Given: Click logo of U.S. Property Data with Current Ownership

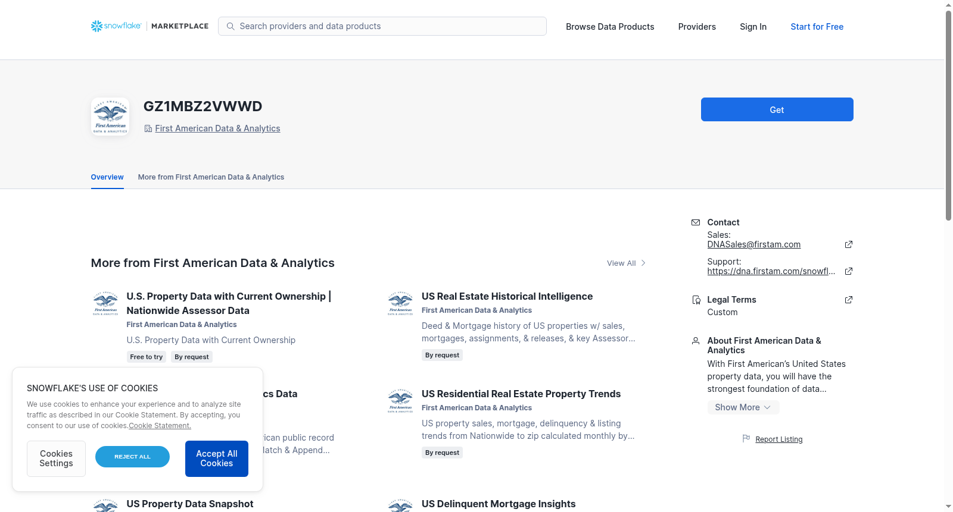Looking at the screenshot, I should point(105,303).
